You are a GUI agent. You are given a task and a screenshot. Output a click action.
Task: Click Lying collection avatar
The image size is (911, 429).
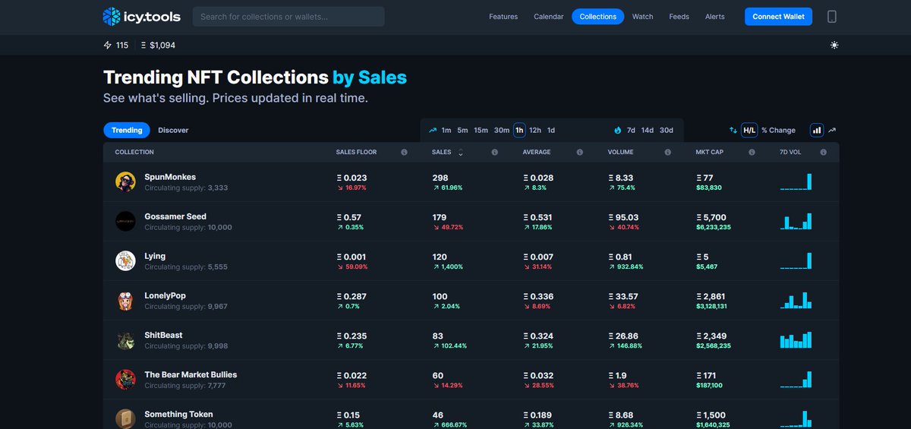coord(125,261)
